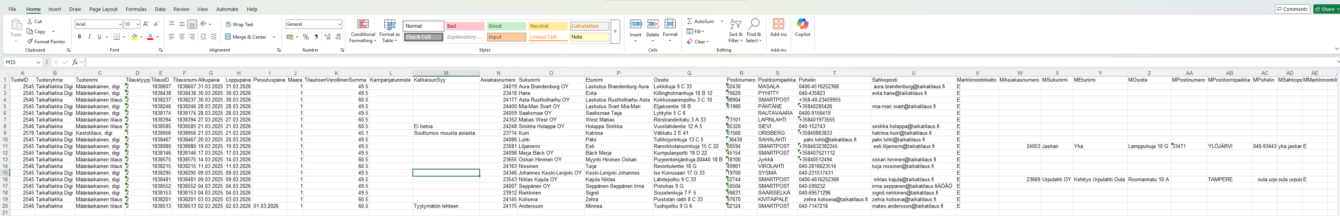Expand the General number format dropdown
Screen dimensions: 1340x216
pyautogui.click(x=340, y=24)
